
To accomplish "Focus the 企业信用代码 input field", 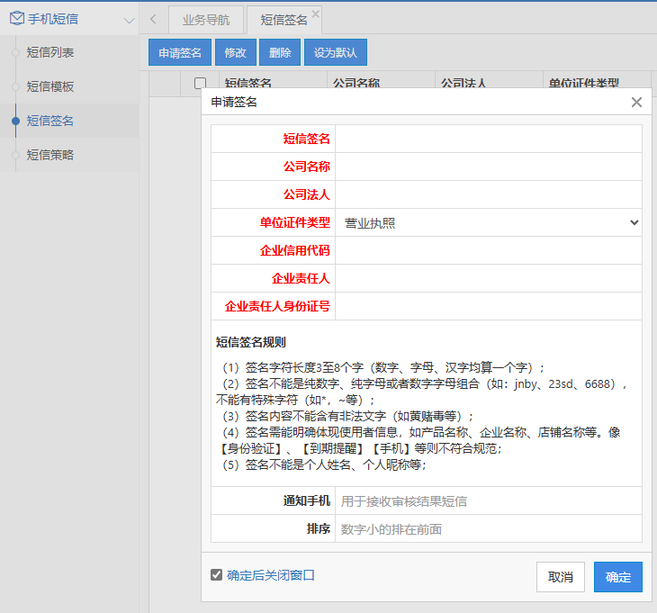I will (488, 250).
